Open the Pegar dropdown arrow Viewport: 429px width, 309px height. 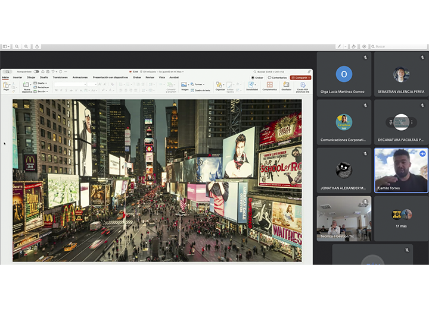[x=10, y=84]
